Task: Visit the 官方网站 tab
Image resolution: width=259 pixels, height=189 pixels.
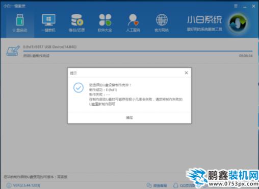Action: pyautogui.click(x=162, y=23)
